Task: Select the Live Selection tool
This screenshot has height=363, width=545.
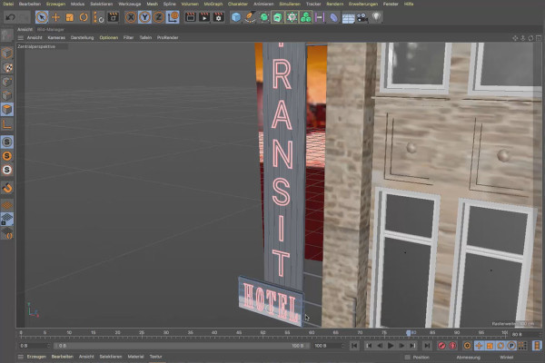Action: (x=42, y=17)
